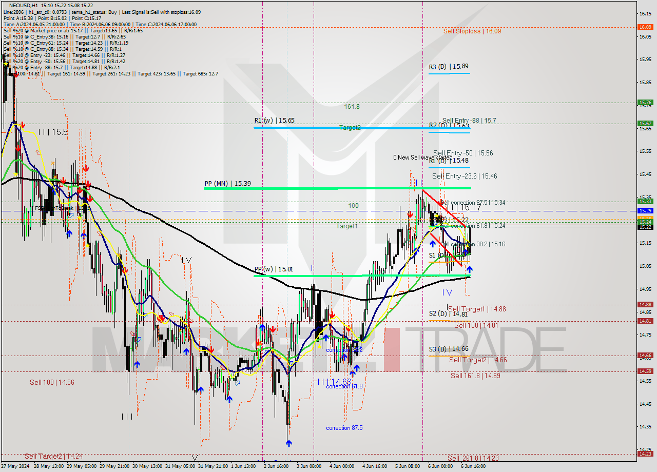Select the 'Sell Stoploss | 16.09' label
This screenshot has width=657, height=472.
pyautogui.click(x=472, y=31)
